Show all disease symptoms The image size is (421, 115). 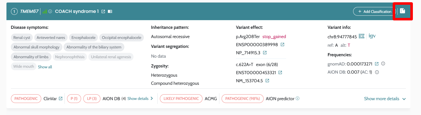point(45,67)
